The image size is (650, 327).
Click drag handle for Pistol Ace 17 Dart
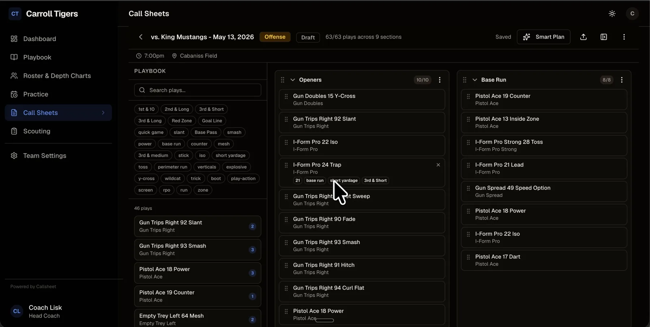[468, 257]
